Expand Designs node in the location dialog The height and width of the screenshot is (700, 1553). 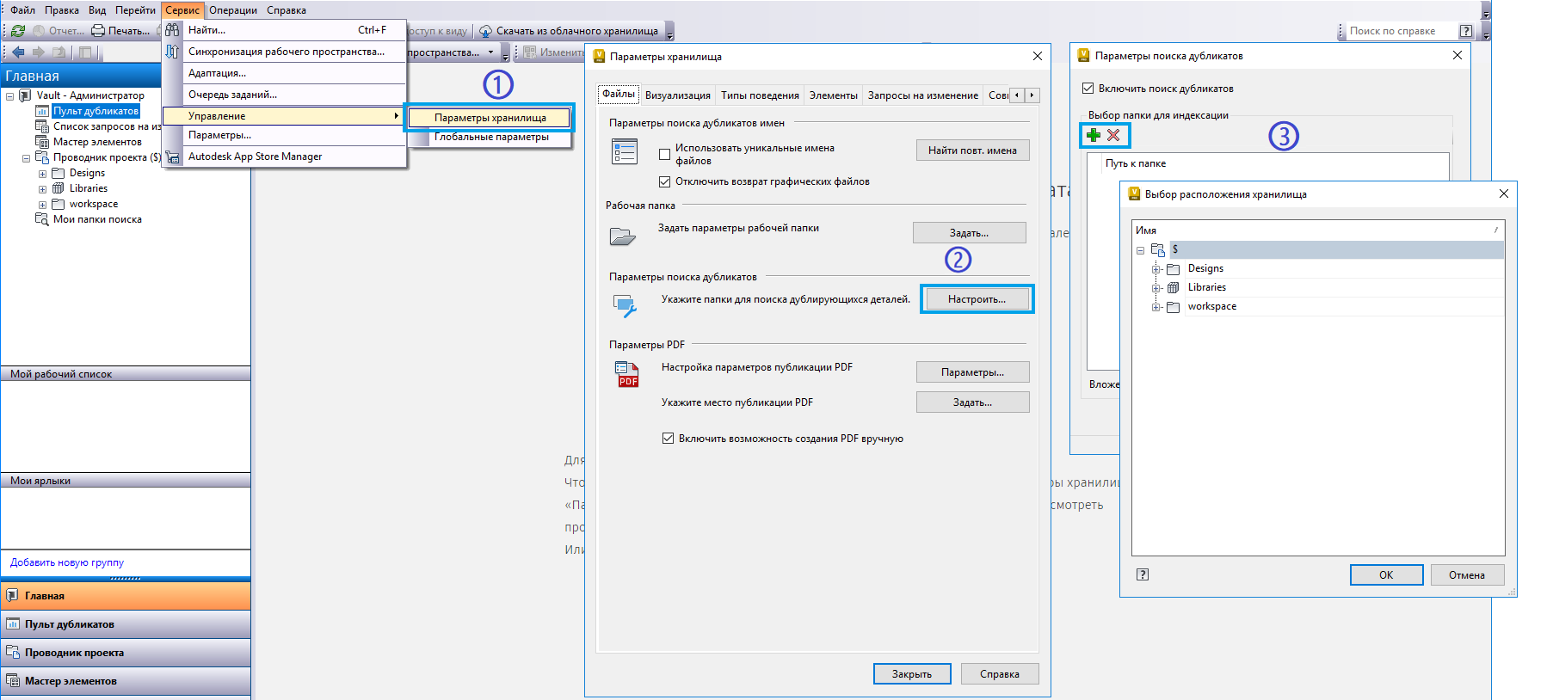click(1157, 269)
